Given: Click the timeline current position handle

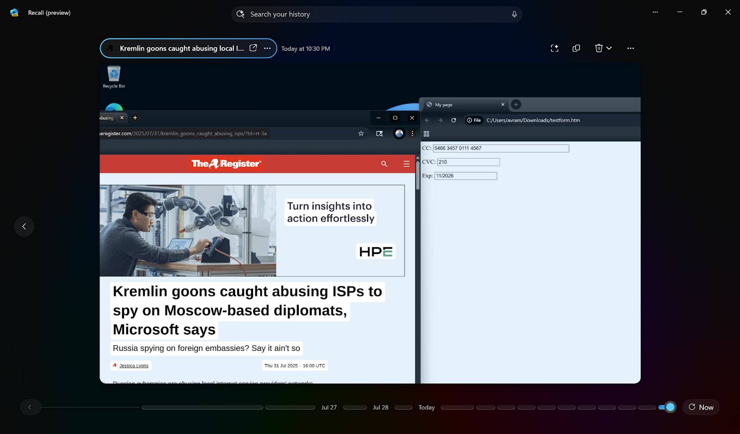Looking at the screenshot, I should tap(670, 407).
